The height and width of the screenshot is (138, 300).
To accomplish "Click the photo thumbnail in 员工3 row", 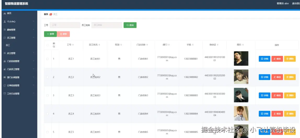I will 241,95.
